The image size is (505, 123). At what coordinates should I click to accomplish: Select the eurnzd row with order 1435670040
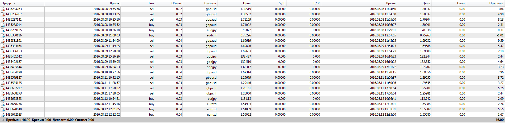(x=252, y=109)
